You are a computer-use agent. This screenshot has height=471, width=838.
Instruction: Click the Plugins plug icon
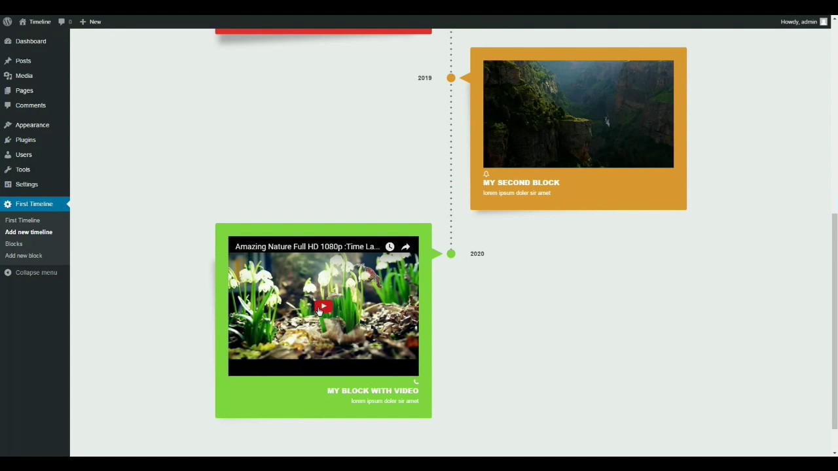(x=8, y=140)
